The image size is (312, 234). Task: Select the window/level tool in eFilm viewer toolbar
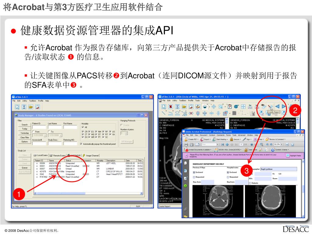click(204, 107)
